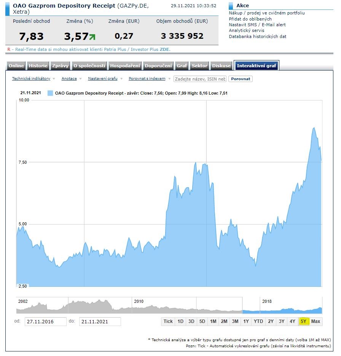The height and width of the screenshot is (356, 341).
Task: Click the overview timeline range selector
Action: point(282,305)
